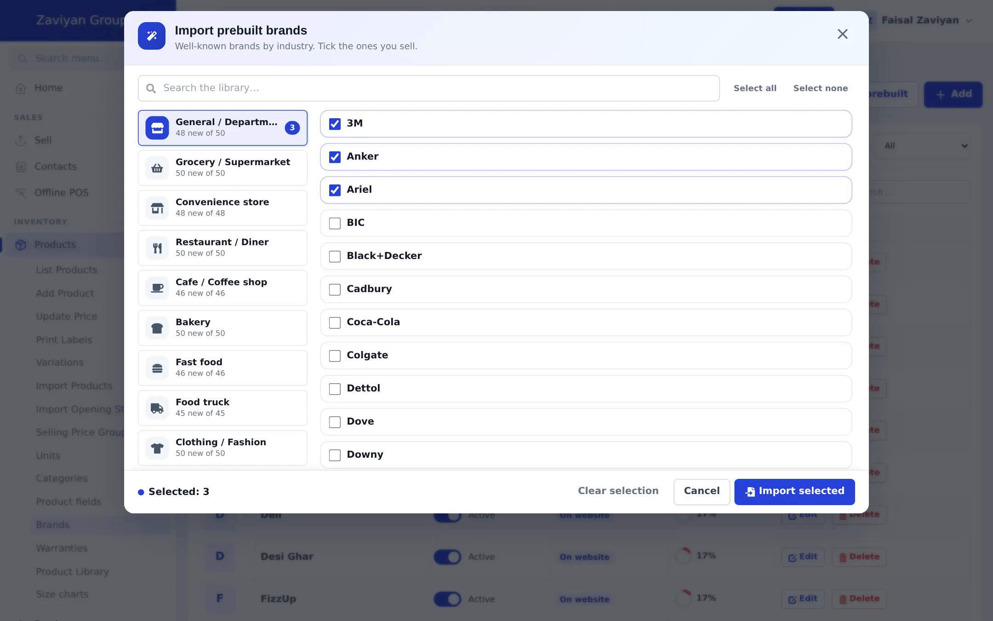Click the Convenience store shop icon
993x621 pixels.
pyautogui.click(x=157, y=208)
